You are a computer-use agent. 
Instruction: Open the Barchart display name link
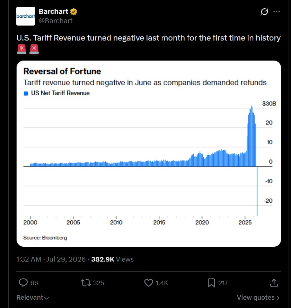point(53,11)
